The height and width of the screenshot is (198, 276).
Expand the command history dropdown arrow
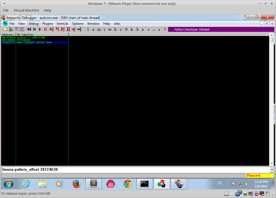(x=272, y=170)
